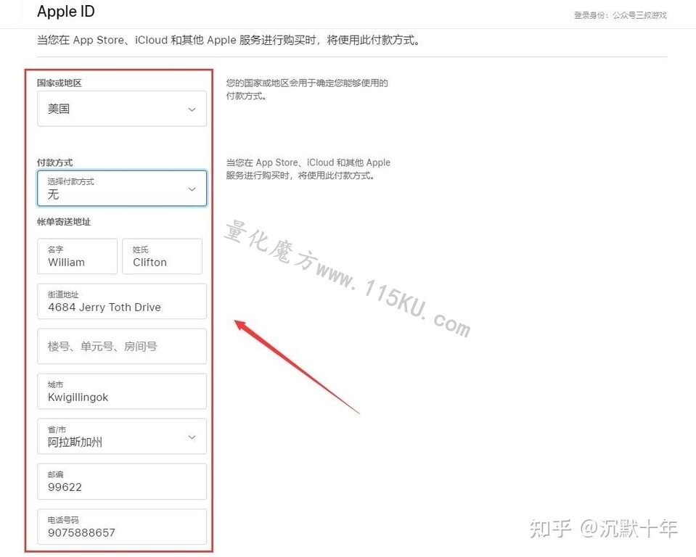Open the 省/市 dropdown showing 阿拉斯加州
Screen dimensions: 696x557
point(122,437)
